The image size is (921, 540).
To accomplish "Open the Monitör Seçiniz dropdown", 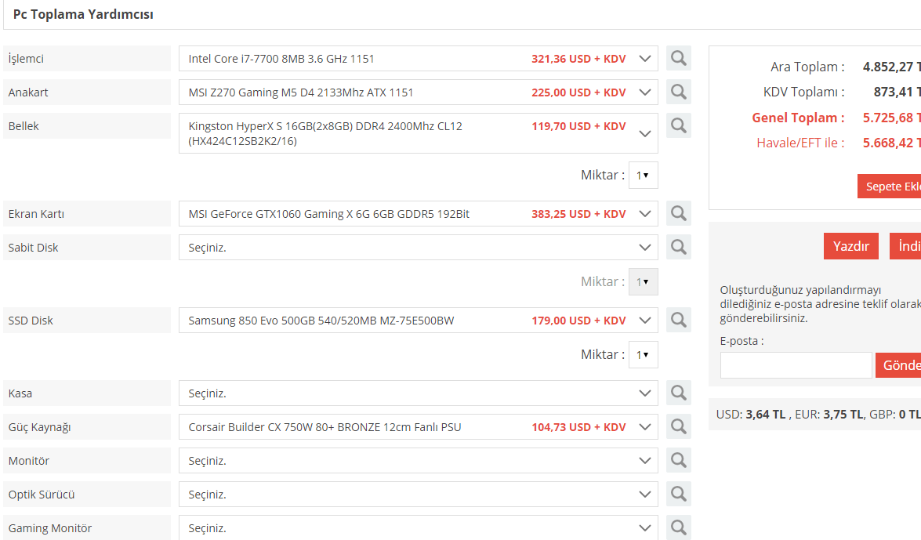I will pos(419,461).
